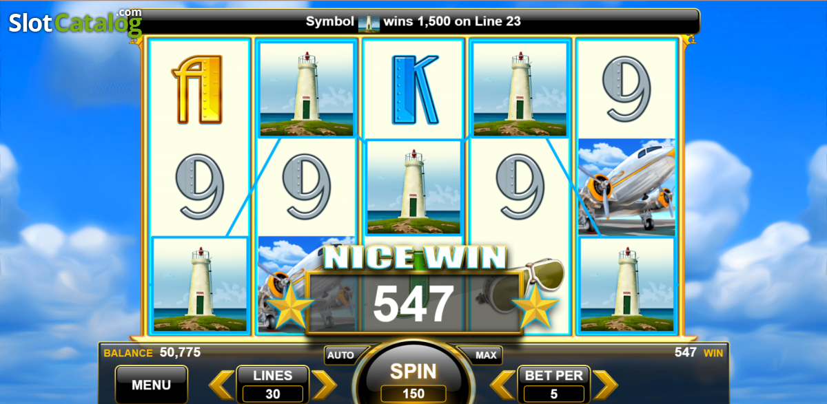Decrease LINES with left arrow
This screenshot has height=404, width=827.
(x=221, y=385)
